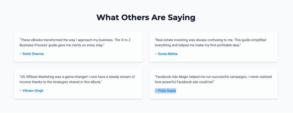This screenshot has width=293, height=113.
Task: Click the Vikram Singh author name
Action: (31, 91)
